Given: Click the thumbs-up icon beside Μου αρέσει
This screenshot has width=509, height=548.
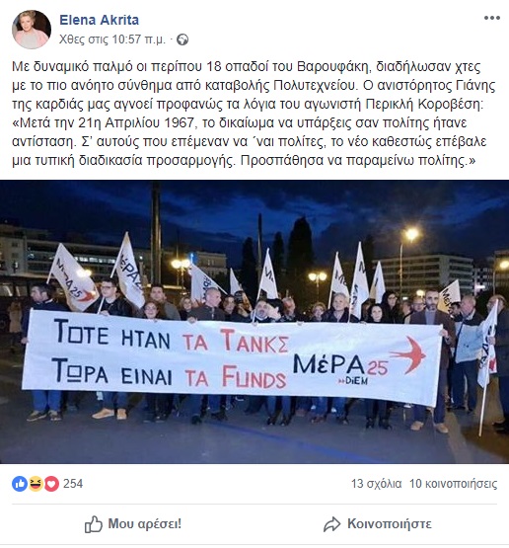Looking at the screenshot, I should [93, 524].
